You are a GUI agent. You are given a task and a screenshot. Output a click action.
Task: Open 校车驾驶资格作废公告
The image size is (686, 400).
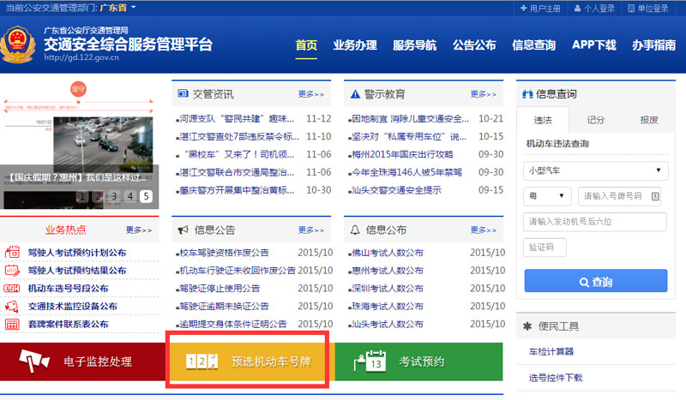pyautogui.click(x=224, y=253)
